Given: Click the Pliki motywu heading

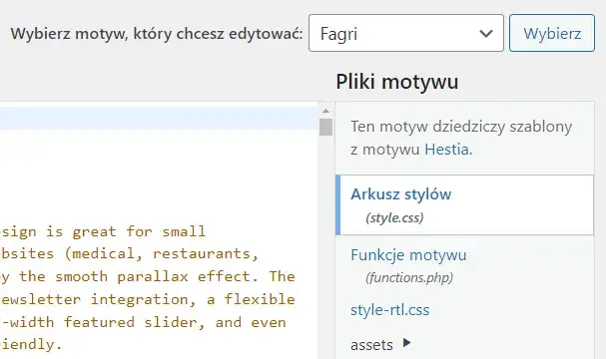Looking at the screenshot, I should coord(397,82).
